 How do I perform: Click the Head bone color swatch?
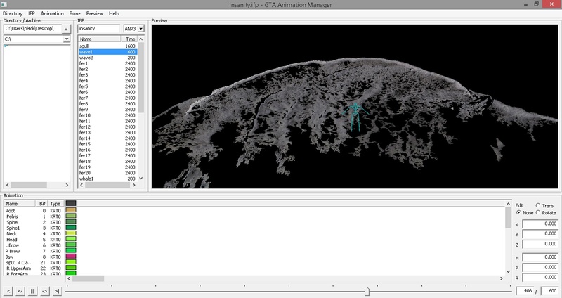[71, 239]
